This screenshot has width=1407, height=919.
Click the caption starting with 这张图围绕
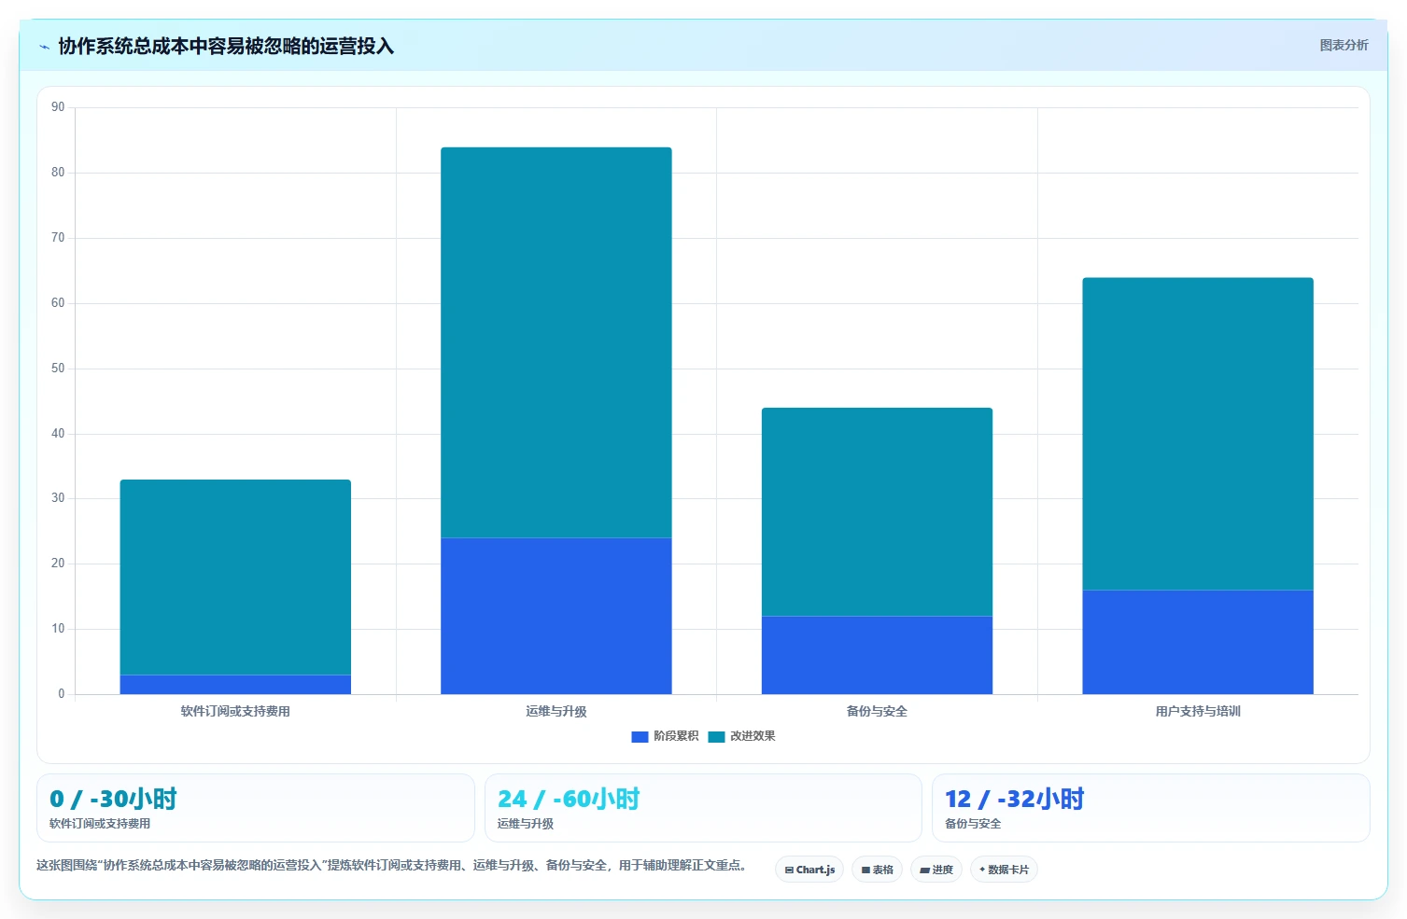391,866
